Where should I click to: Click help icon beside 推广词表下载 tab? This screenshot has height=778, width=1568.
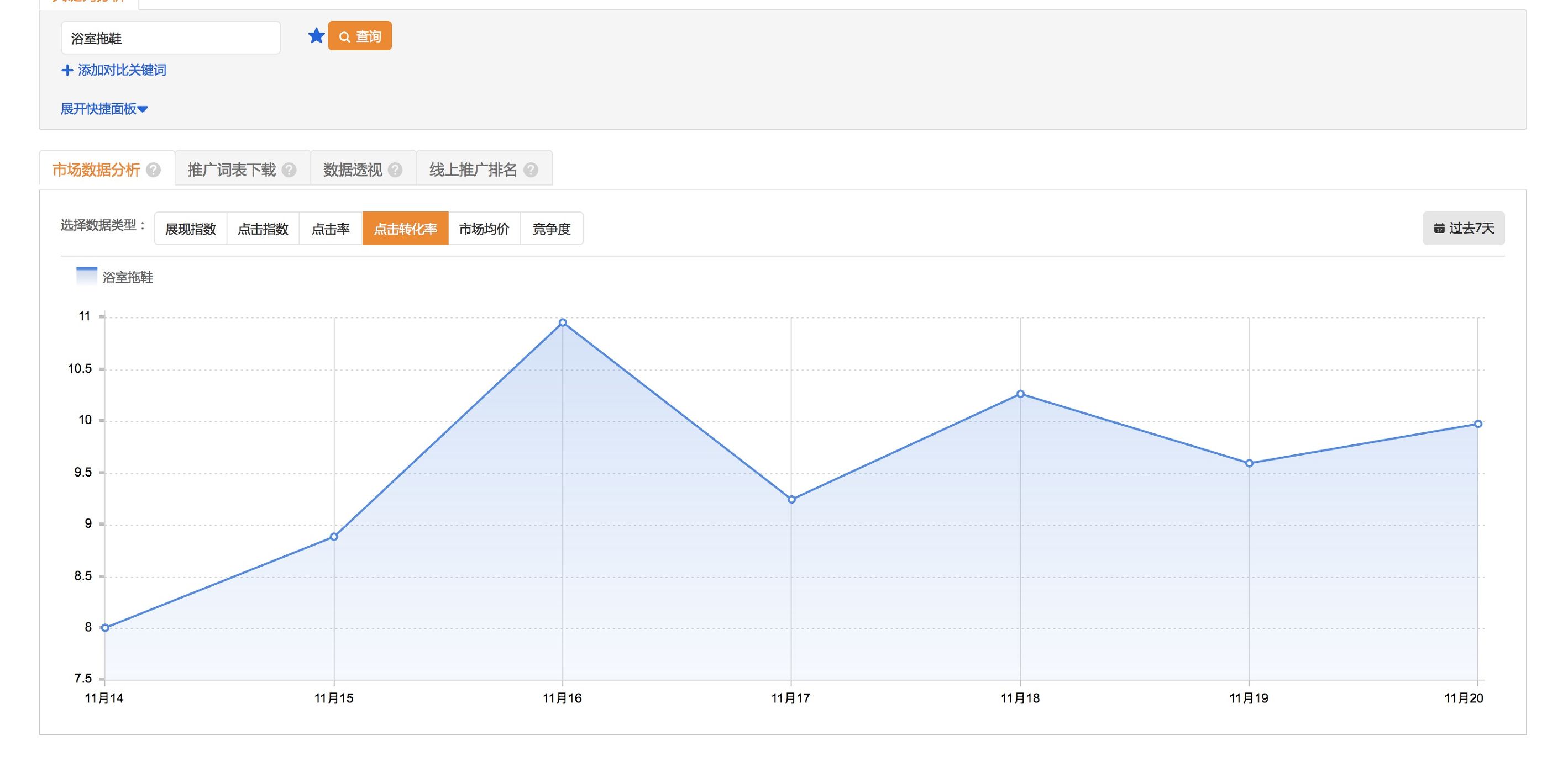(289, 170)
